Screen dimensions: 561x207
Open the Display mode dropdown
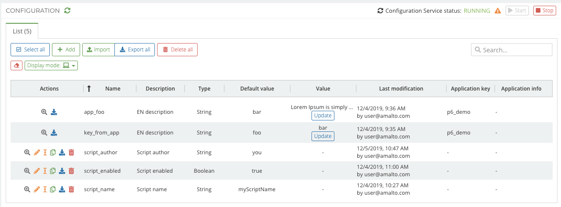51,65
